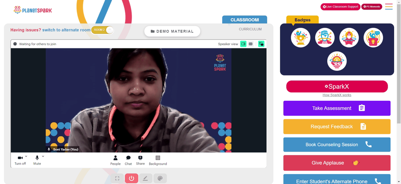Open the hamburger menu
This screenshot has height=184, width=401.
tap(389, 7)
